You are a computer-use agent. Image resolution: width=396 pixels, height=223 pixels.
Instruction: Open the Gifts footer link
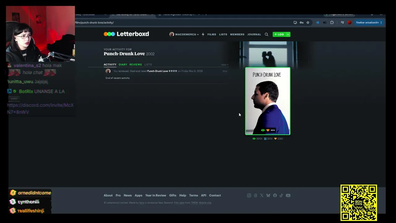(173, 195)
